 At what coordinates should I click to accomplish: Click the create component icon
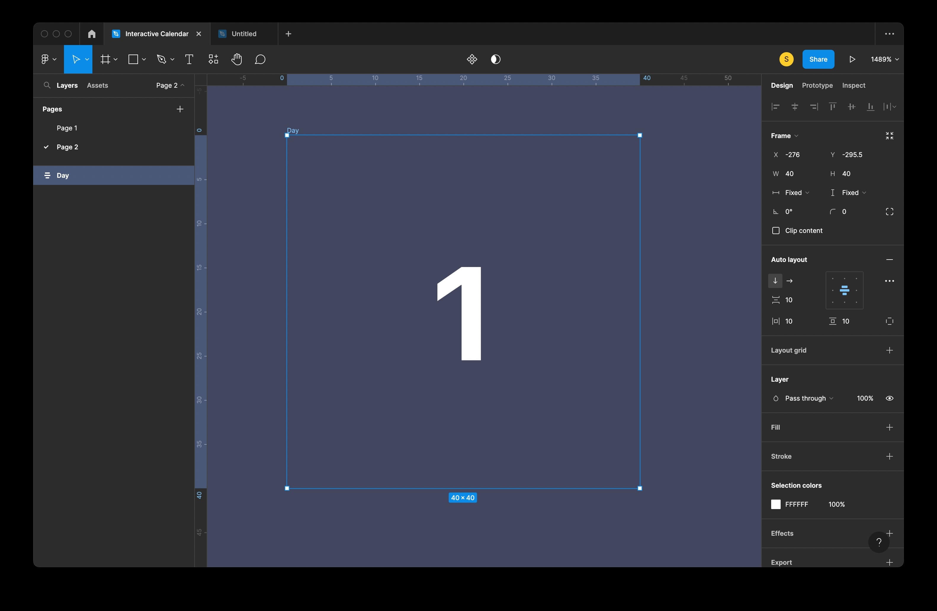(x=472, y=60)
